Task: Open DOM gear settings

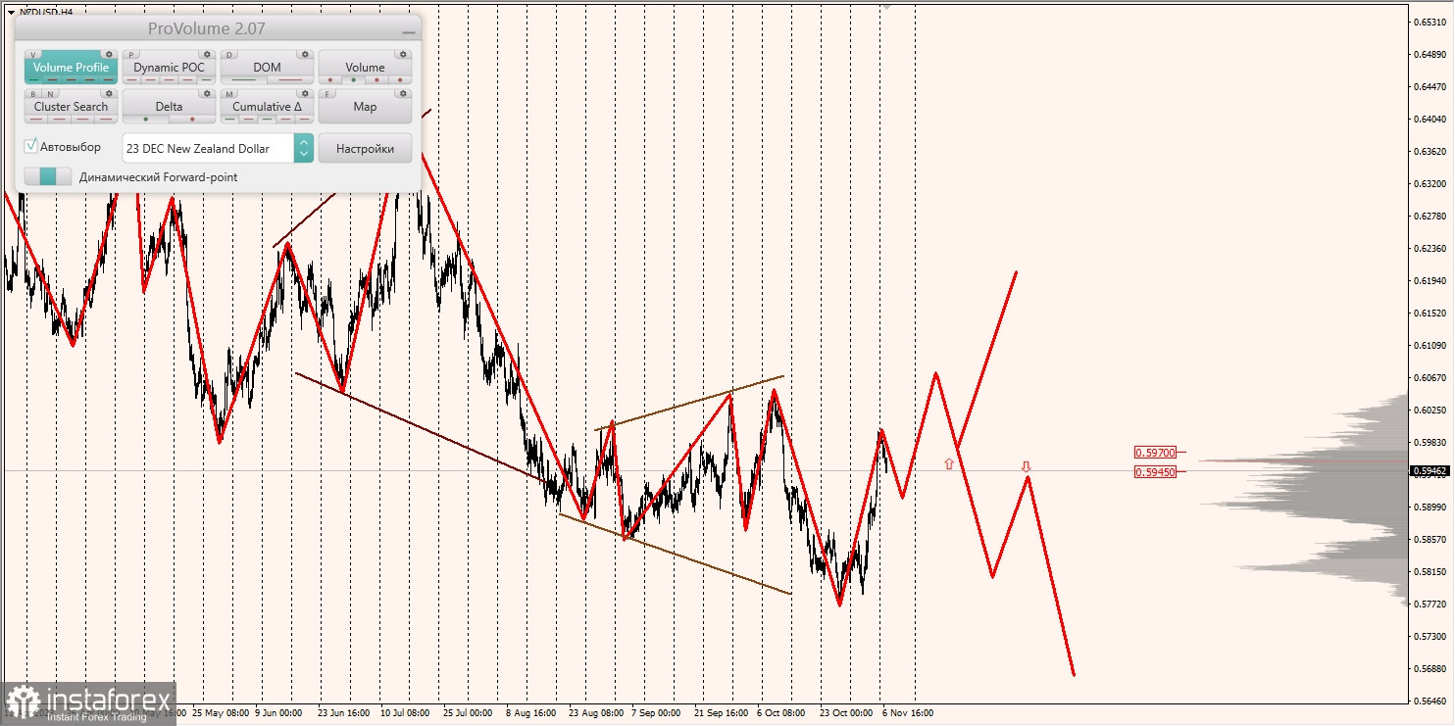Action: tap(305, 54)
